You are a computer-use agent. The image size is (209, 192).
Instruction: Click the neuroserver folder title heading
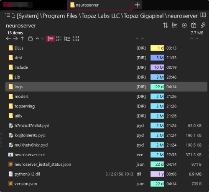pos(21,26)
